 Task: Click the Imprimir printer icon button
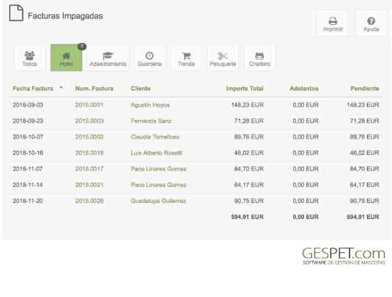[332, 24]
